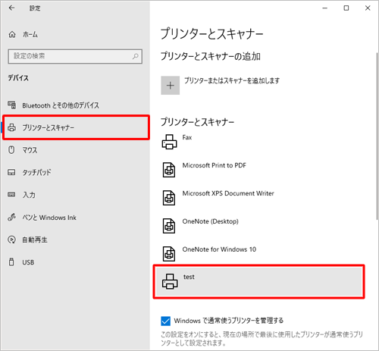Click inside the 設定の検索 search field

click(75, 56)
